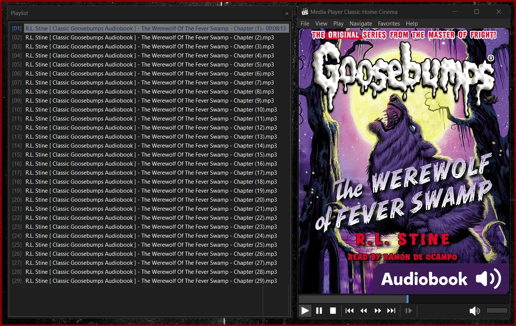The height and width of the screenshot is (326, 516).
Task: Fast-forward with the increase speed button
Action: [378, 311]
